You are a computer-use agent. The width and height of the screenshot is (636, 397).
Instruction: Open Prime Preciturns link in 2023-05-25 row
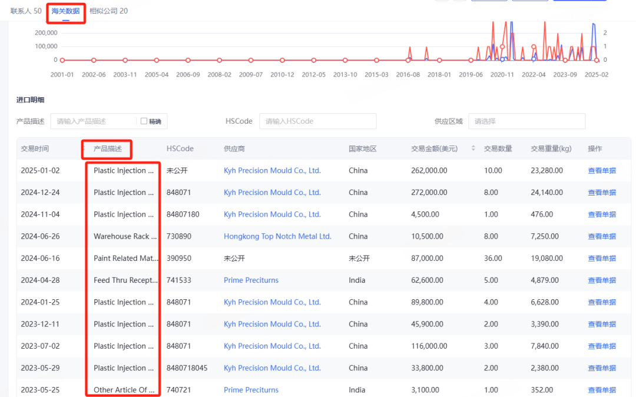(x=251, y=389)
